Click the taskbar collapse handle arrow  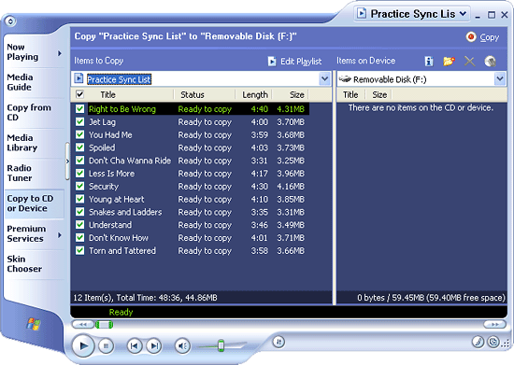[x=67, y=161]
